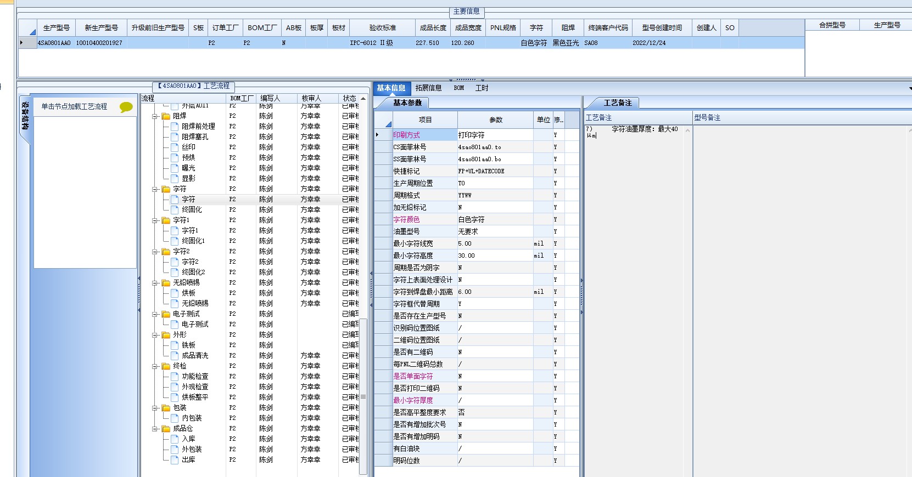Select the 4SA0801AA0 row in main grid
This screenshot has width=912, height=477.
(x=412, y=43)
